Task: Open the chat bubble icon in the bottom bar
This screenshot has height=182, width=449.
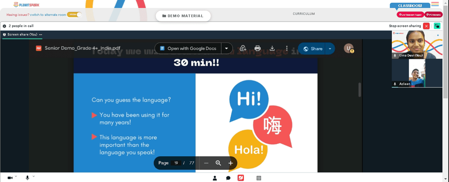Action: tap(228, 178)
